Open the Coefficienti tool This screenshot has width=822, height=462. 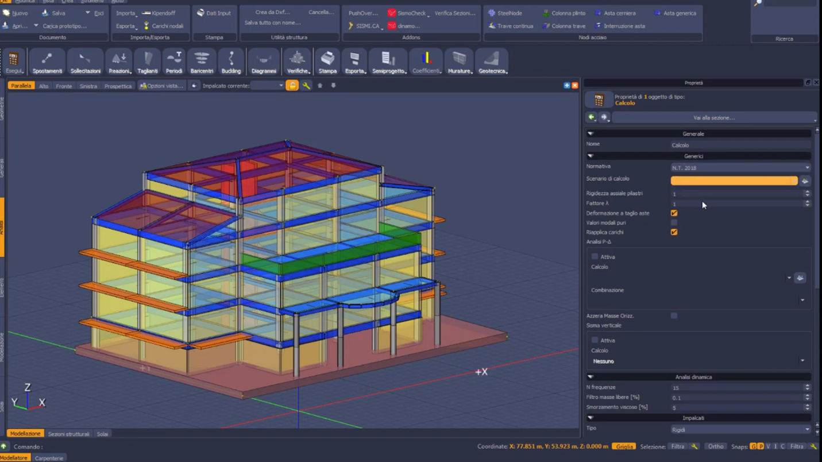coord(426,62)
